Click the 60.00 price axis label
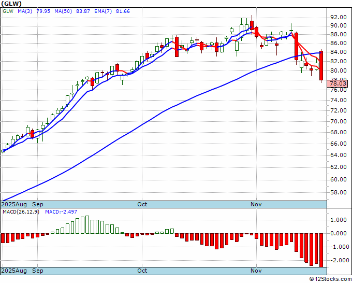Image resolution: width=352 pixels, height=283 pixels. [339, 180]
